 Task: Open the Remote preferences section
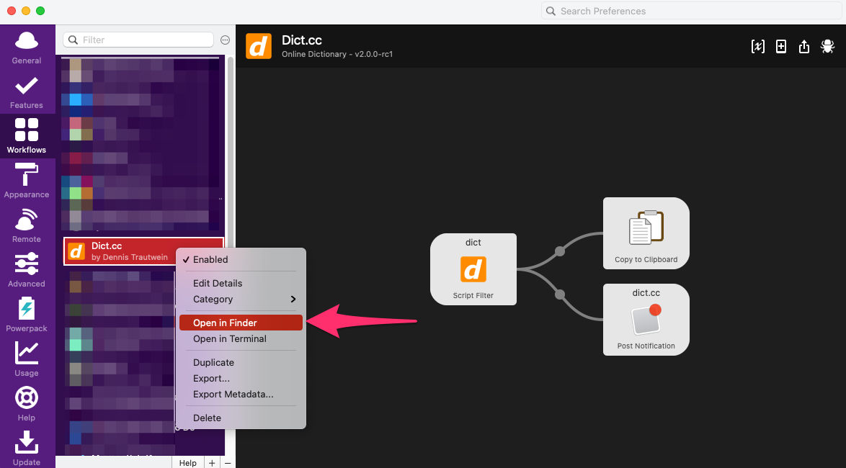coord(27,225)
